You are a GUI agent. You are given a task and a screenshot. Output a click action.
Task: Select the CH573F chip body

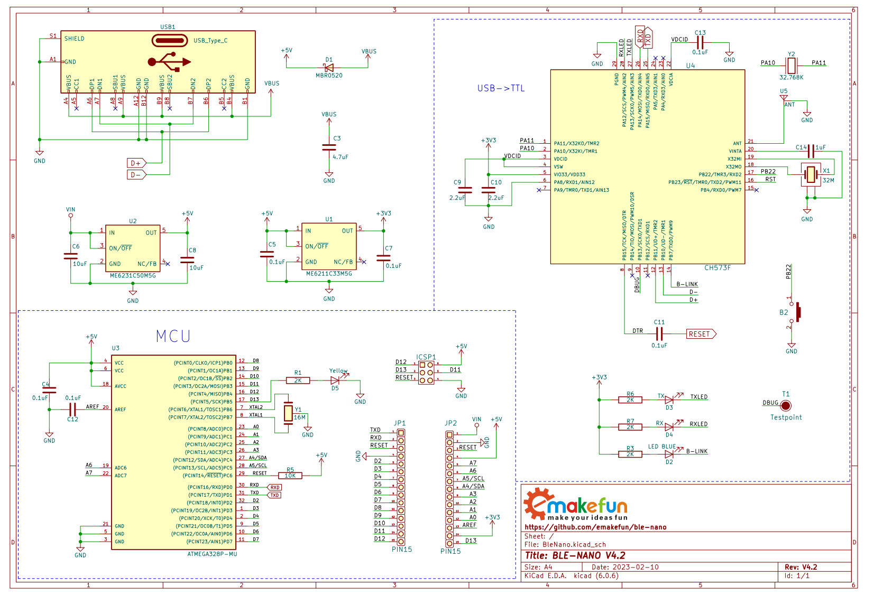(x=648, y=166)
